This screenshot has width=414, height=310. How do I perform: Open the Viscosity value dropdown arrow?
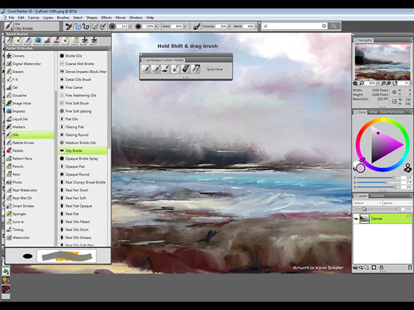coord(229,26)
